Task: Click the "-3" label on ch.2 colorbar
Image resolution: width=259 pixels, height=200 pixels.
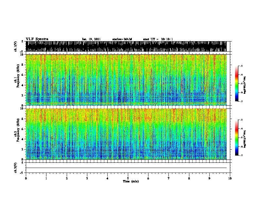Action: (241, 120)
